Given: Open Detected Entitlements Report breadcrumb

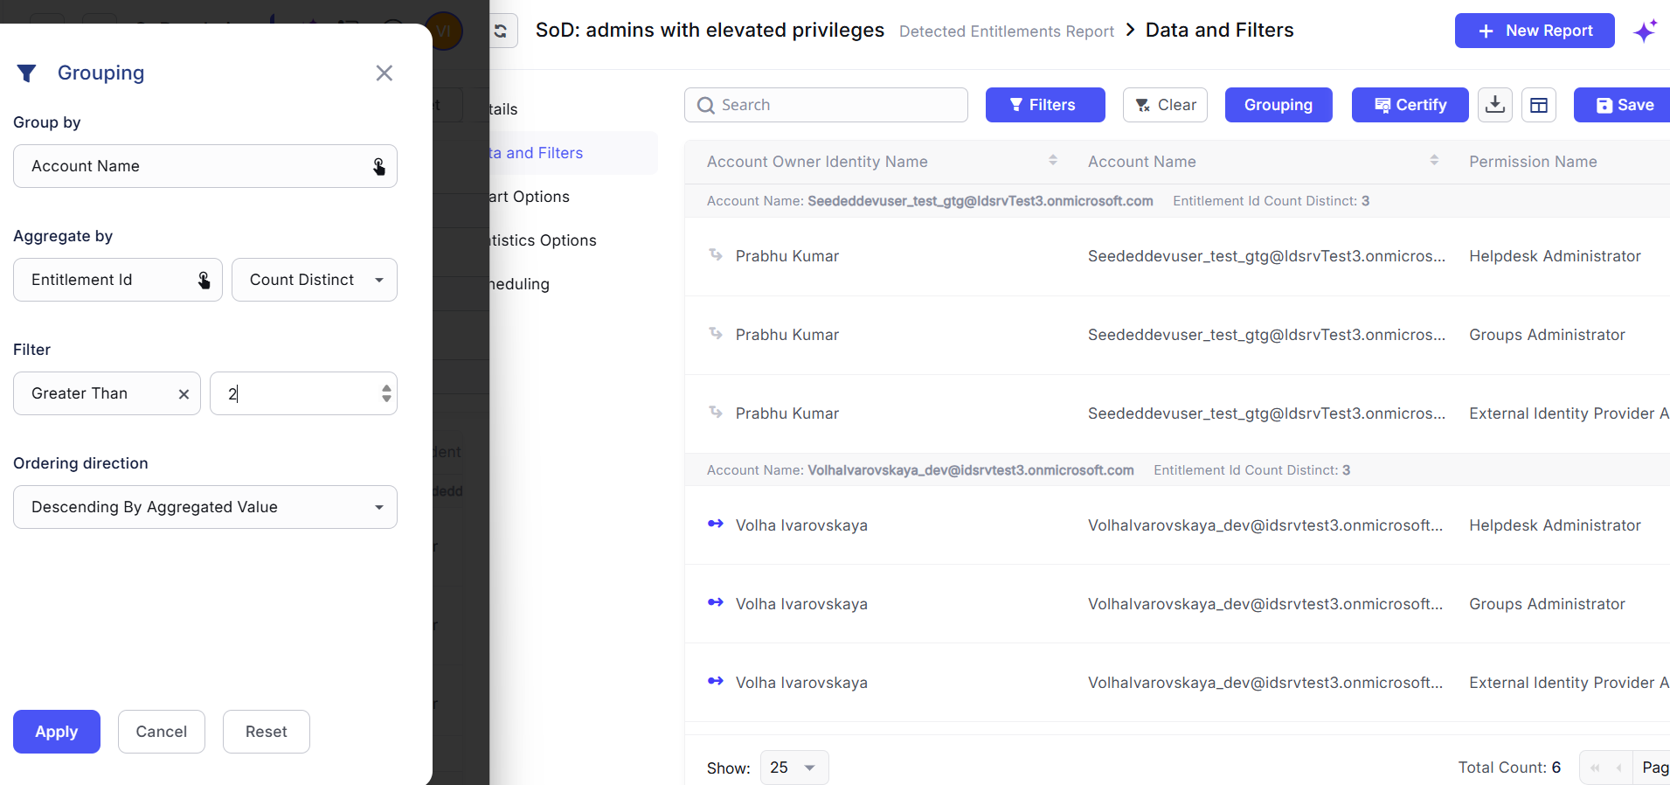Looking at the screenshot, I should click(1007, 31).
